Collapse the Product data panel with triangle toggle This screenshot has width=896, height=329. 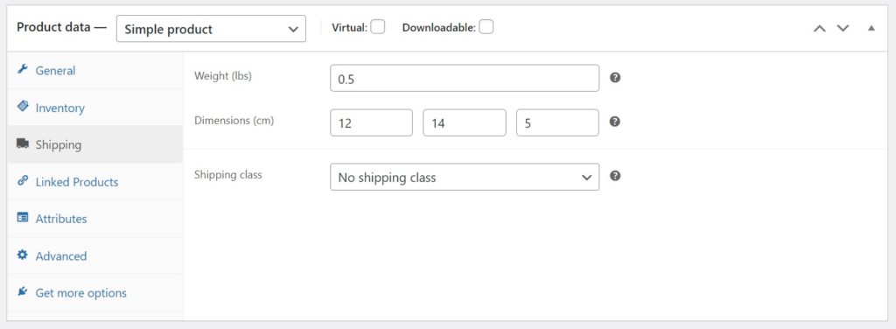pos(871,28)
